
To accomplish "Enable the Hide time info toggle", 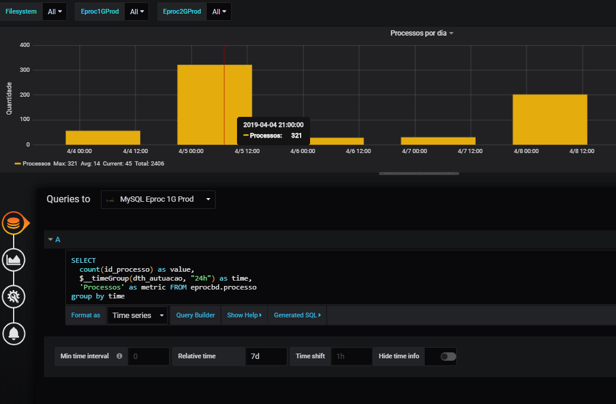I will pos(441,357).
